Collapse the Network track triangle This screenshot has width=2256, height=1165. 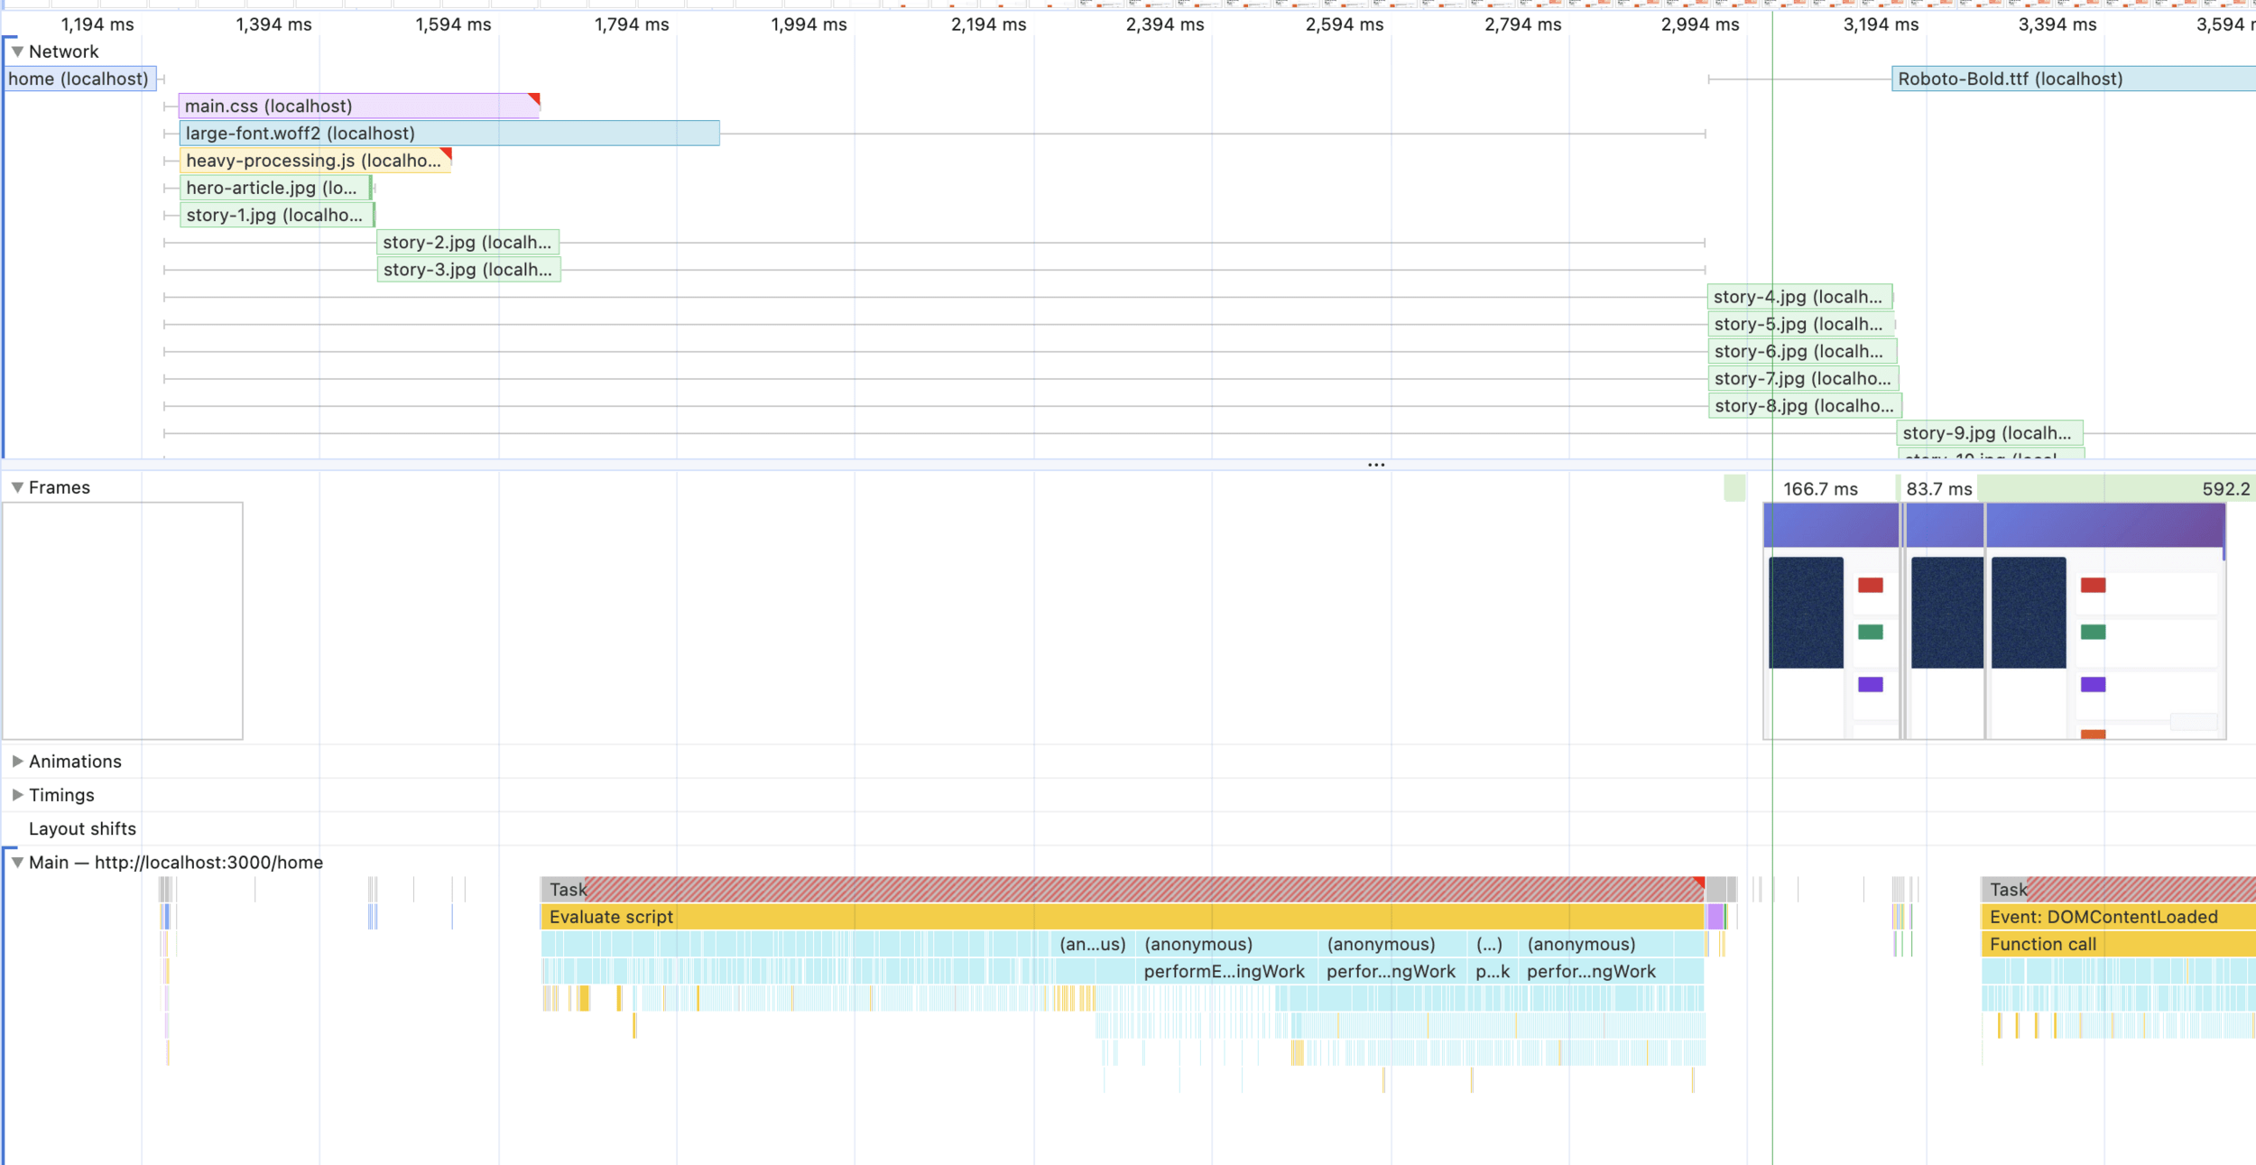pyautogui.click(x=17, y=51)
